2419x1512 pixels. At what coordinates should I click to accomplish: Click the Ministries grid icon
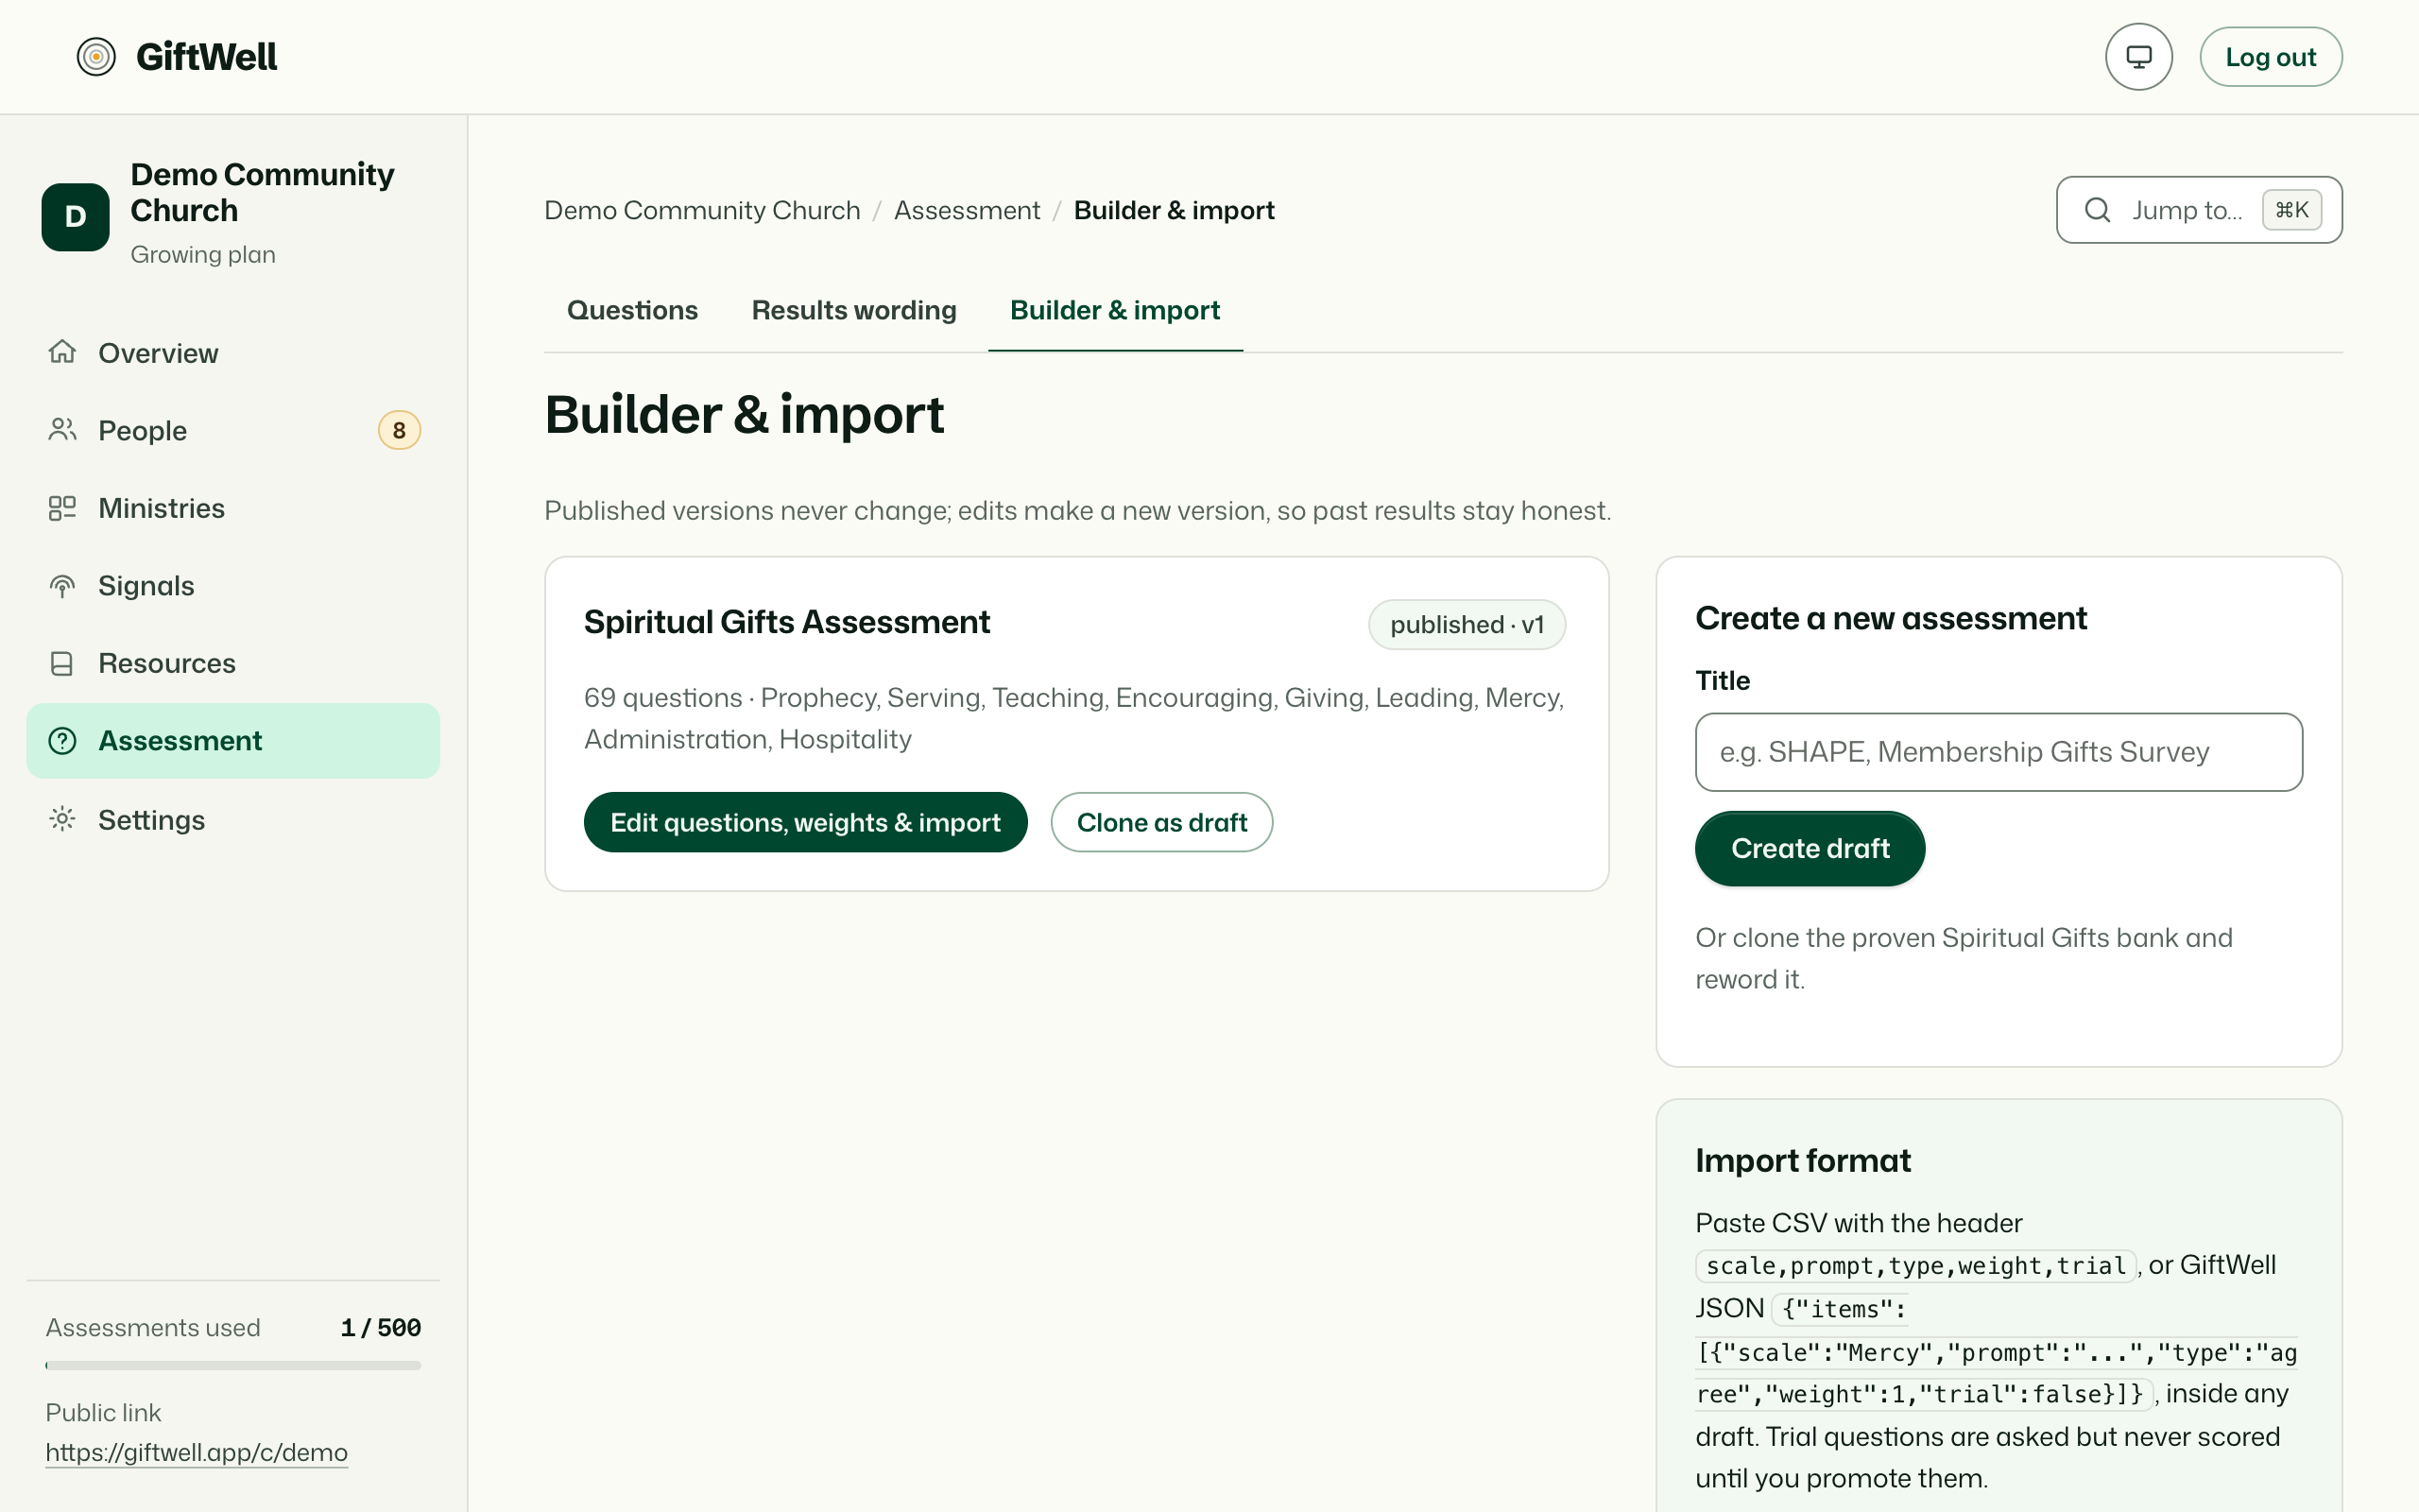click(x=62, y=508)
